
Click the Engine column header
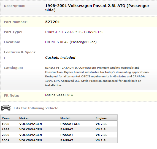101,118
